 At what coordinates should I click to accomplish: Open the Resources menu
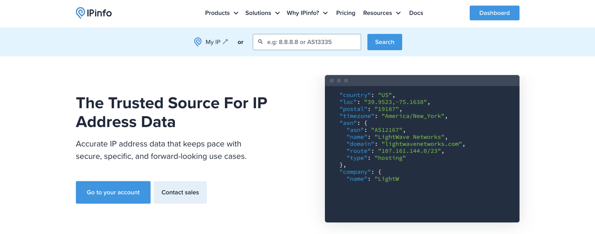382,13
